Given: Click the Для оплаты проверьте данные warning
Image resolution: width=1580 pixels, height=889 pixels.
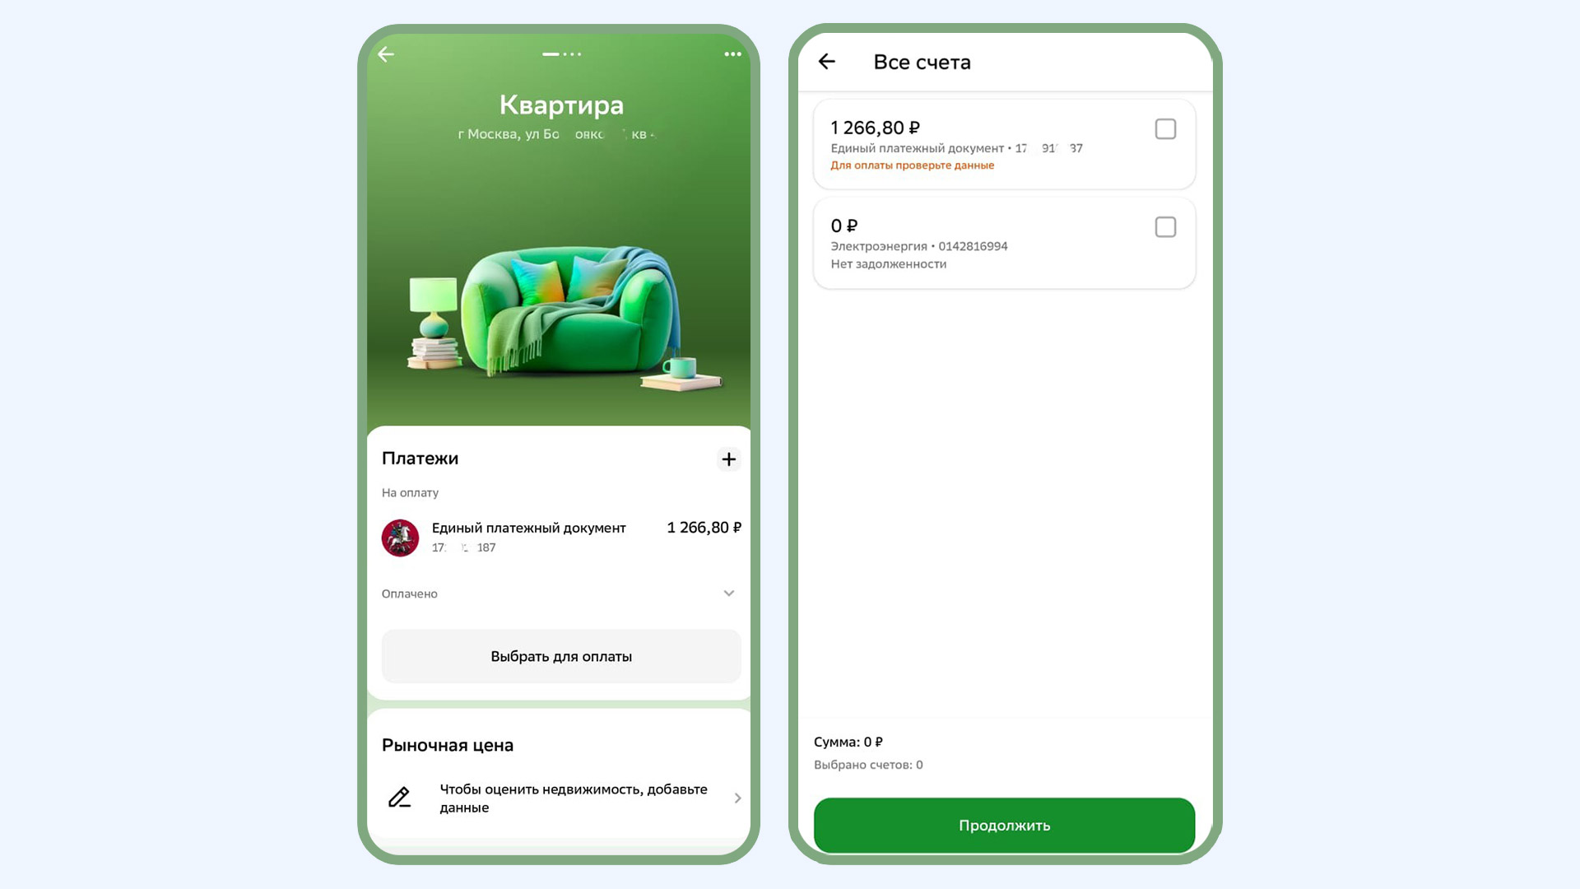Looking at the screenshot, I should [x=912, y=165].
